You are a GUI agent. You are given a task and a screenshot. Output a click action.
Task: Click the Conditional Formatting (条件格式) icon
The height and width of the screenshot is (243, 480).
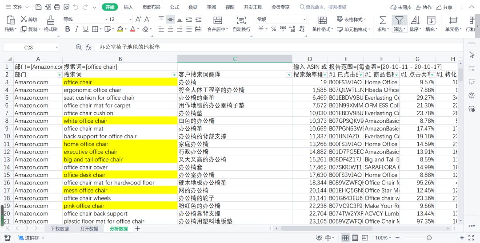(322, 20)
